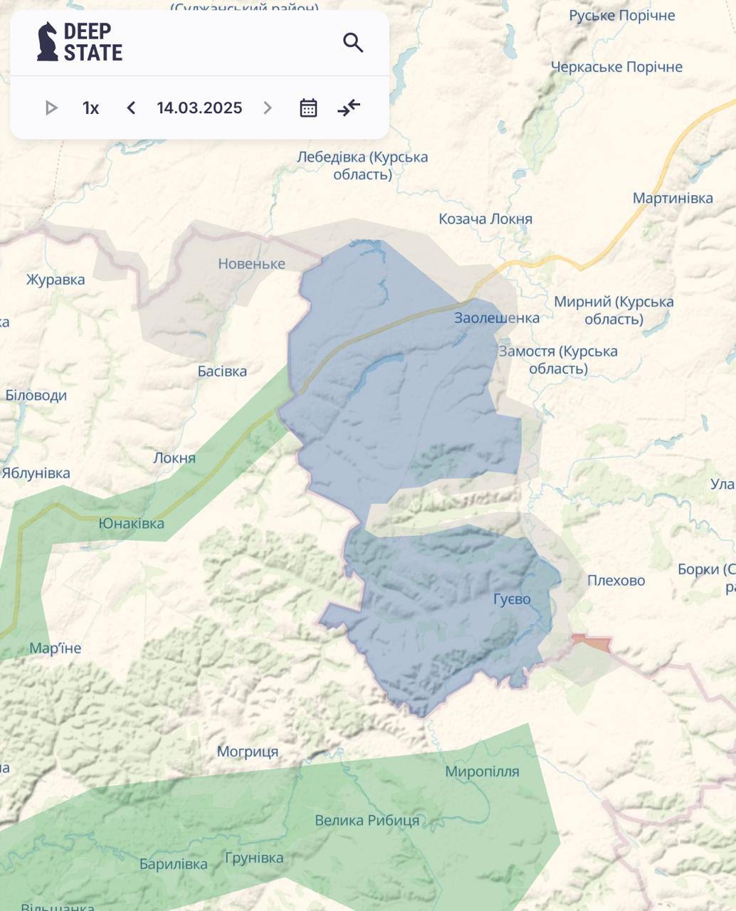
Task: Click the 14.03.2025 date label
Action: click(x=199, y=108)
